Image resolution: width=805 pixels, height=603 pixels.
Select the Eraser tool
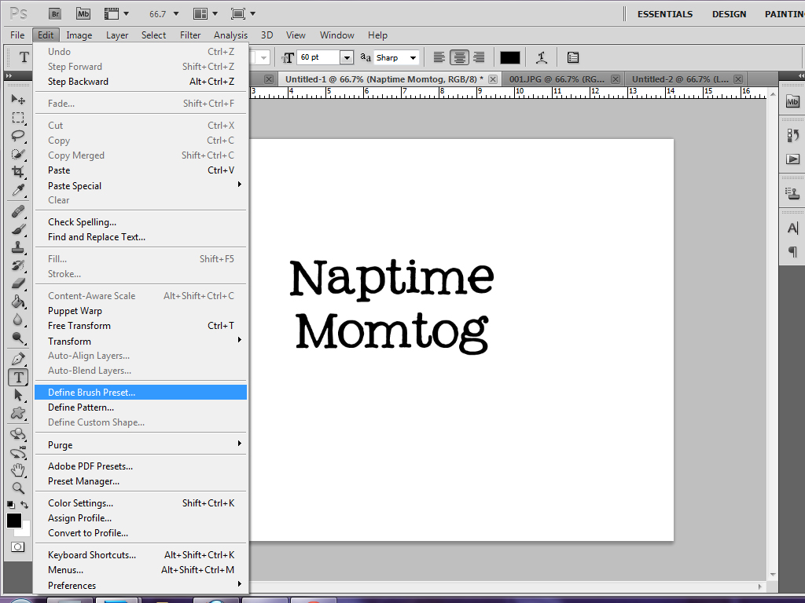pos(18,283)
